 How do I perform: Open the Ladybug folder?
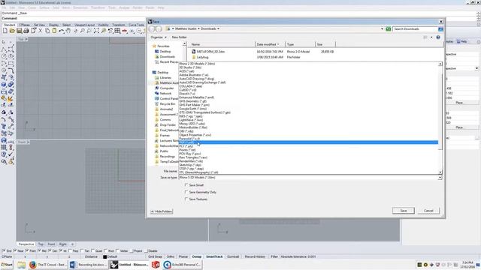[x=202, y=57]
